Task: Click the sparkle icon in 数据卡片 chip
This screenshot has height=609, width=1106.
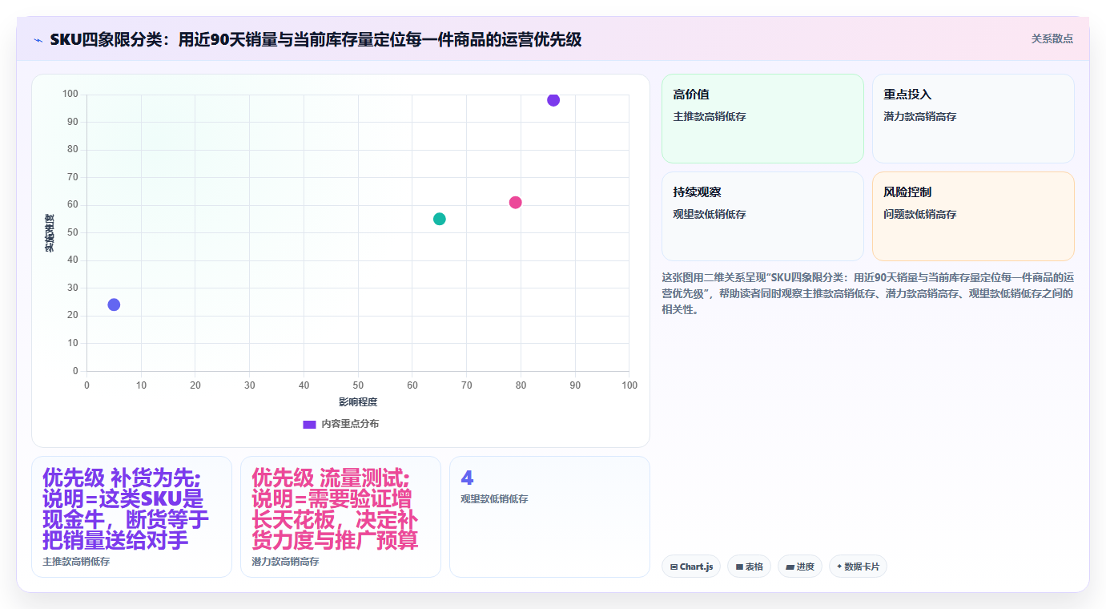Action: tap(839, 567)
